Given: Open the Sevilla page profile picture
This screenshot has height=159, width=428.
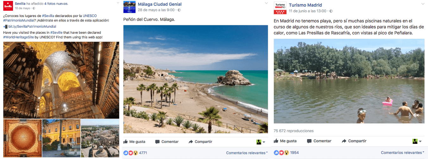Looking at the screenshot, I should click(x=8, y=6).
